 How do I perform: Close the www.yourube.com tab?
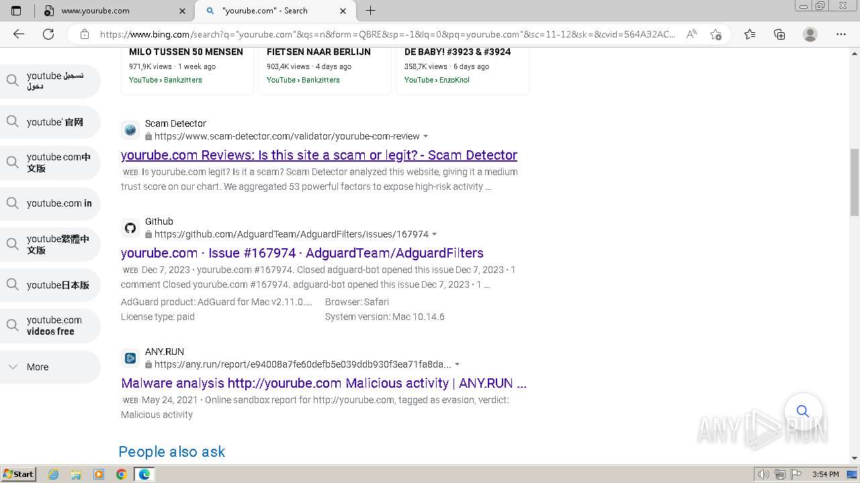click(x=183, y=11)
